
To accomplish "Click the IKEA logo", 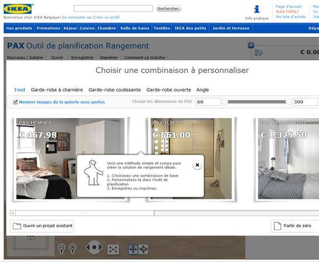I will (x=19, y=9).
